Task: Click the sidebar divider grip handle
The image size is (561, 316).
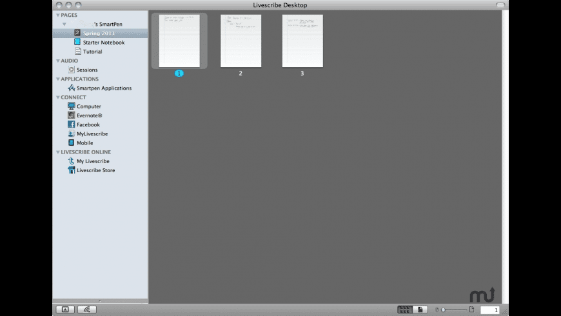Action: click(100, 301)
